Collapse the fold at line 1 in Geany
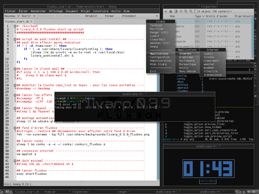 (x=15, y=26)
